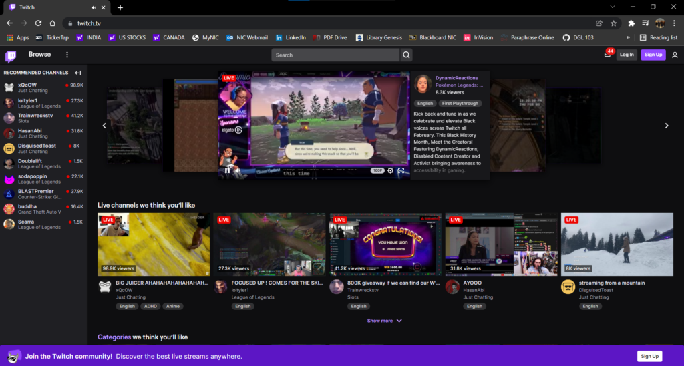Open sodapoppin avatar in sidebar
This screenshot has height=366, width=684.
pos(9,179)
